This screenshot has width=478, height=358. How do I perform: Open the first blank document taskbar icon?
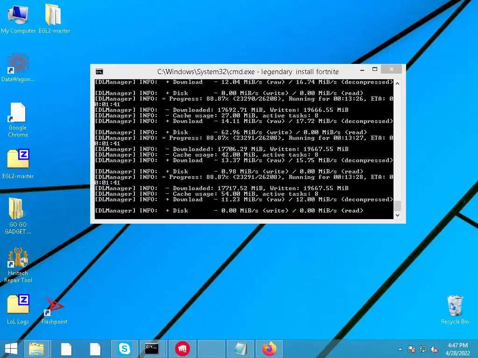tap(66, 349)
